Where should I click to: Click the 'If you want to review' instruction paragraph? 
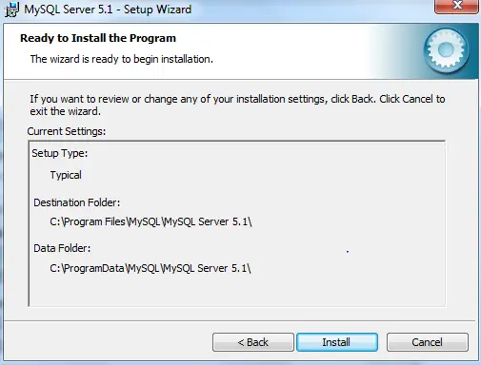[x=237, y=106]
